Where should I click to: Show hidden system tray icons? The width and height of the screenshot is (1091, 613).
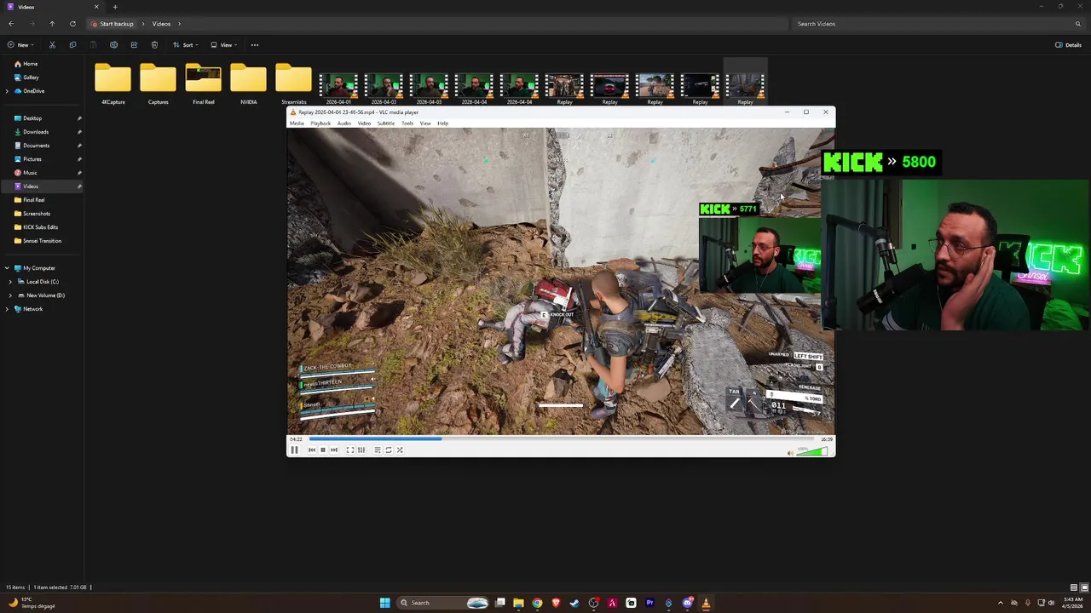(1001, 603)
